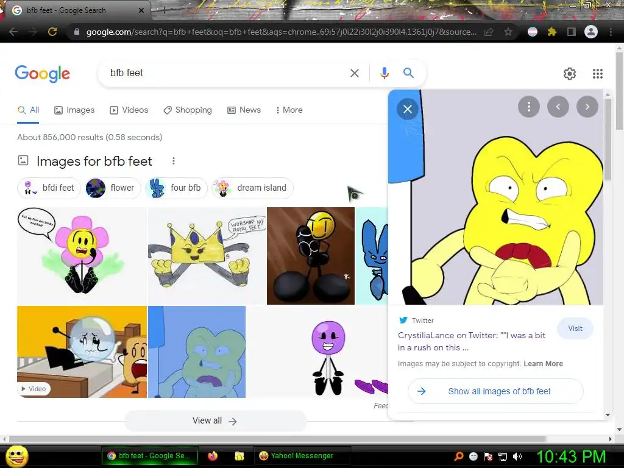Click View all images button
Viewport: 624px width, 468px height.
(215, 420)
